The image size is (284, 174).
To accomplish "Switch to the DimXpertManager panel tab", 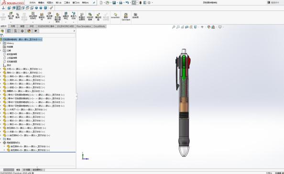I will pyautogui.click(x=22, y=31).
